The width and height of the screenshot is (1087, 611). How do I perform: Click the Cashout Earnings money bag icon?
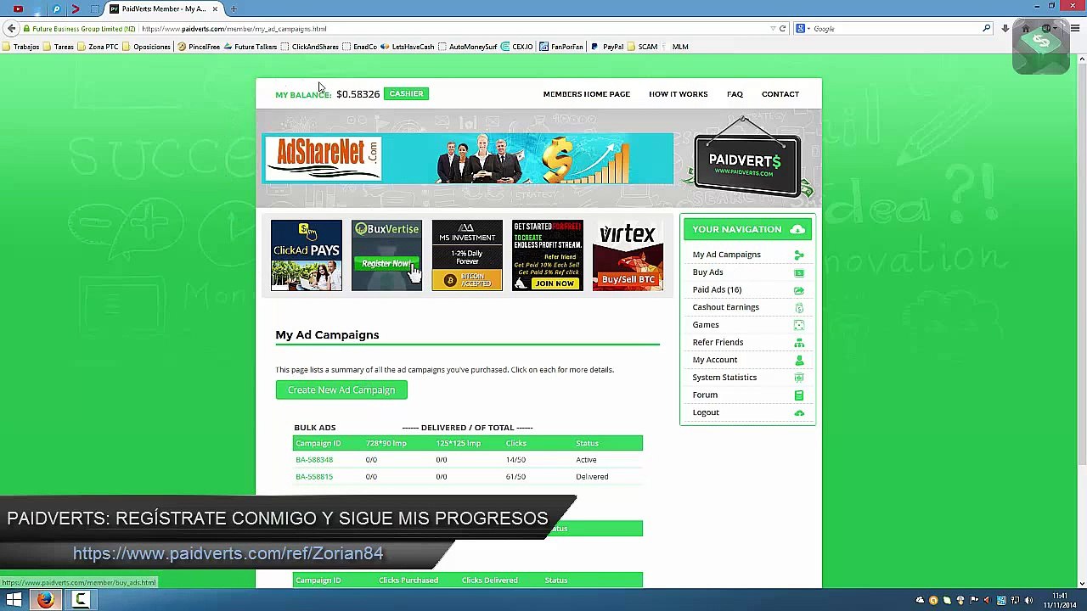(x=798, y=307)
